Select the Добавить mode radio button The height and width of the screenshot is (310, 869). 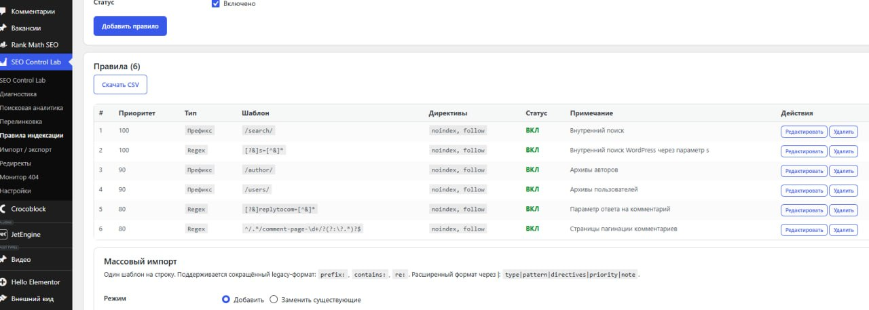(x=226, y=299)
